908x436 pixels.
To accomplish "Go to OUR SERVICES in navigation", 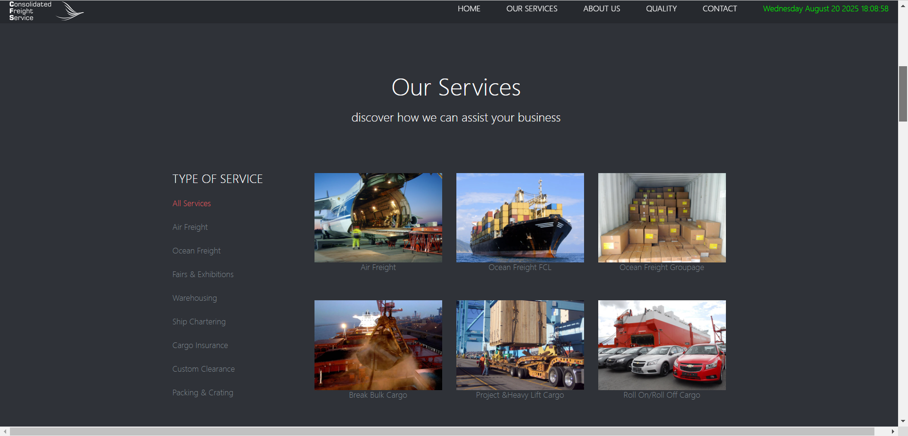I will (x=532, y=9).
